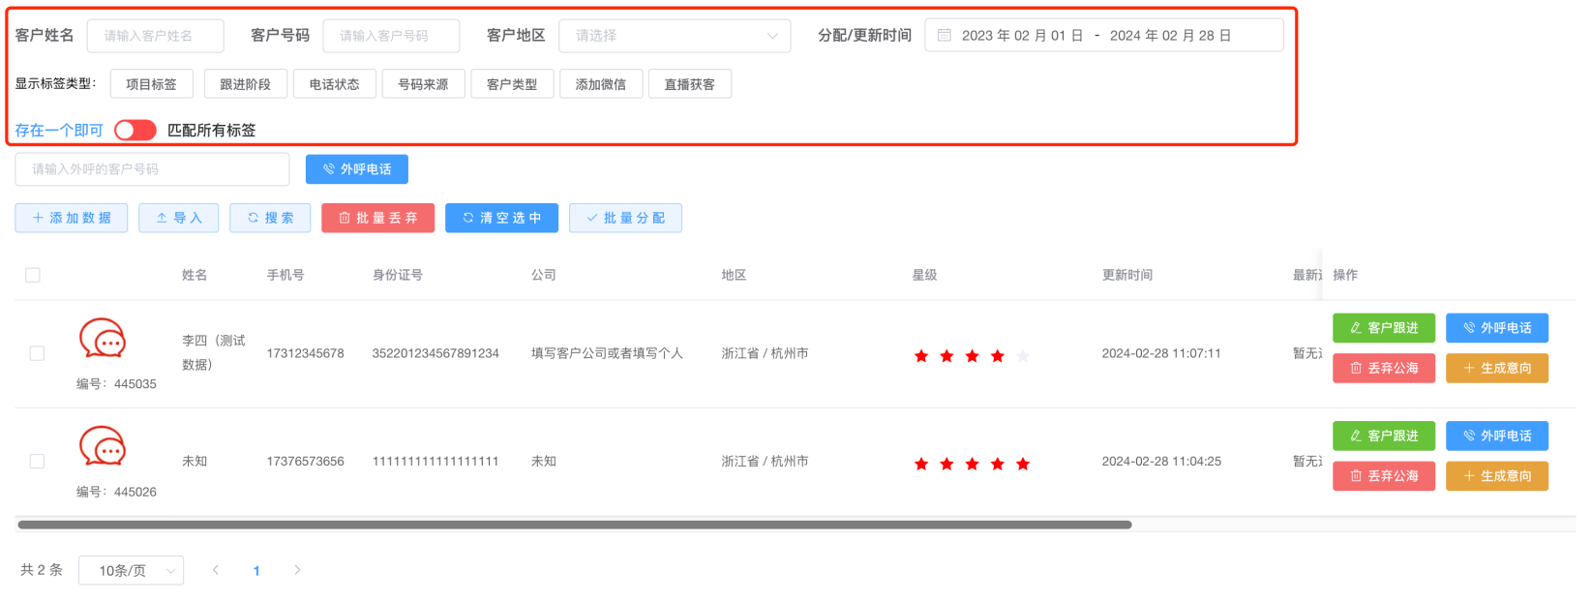This screenshot has height=602, width=1591.
Task: Click the horizontal table scrollbar
Action: point(574,525)
